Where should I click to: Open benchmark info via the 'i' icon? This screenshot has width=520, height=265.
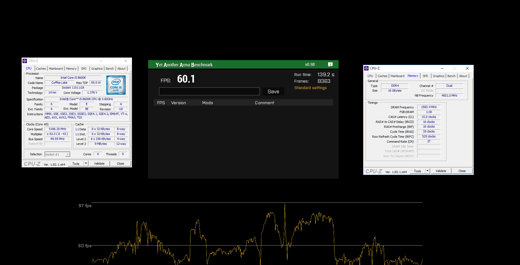pos(330,64)
